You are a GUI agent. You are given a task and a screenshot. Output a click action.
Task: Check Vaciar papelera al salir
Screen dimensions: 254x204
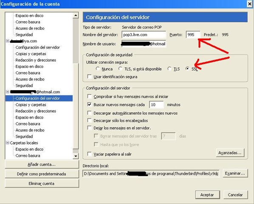[90, 154]
